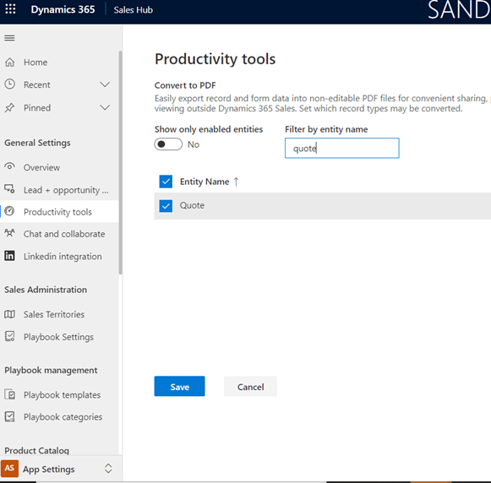The width and height of the screenshot is (491, 483).
Task: Click the Productivity tools gauge icon
Action: 9,211
